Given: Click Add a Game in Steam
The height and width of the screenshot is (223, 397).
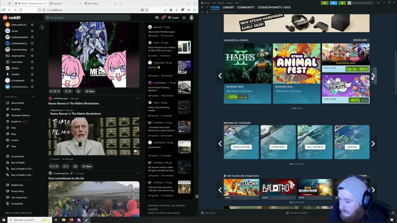Looking at the screenshot, I should pos(208,213).
